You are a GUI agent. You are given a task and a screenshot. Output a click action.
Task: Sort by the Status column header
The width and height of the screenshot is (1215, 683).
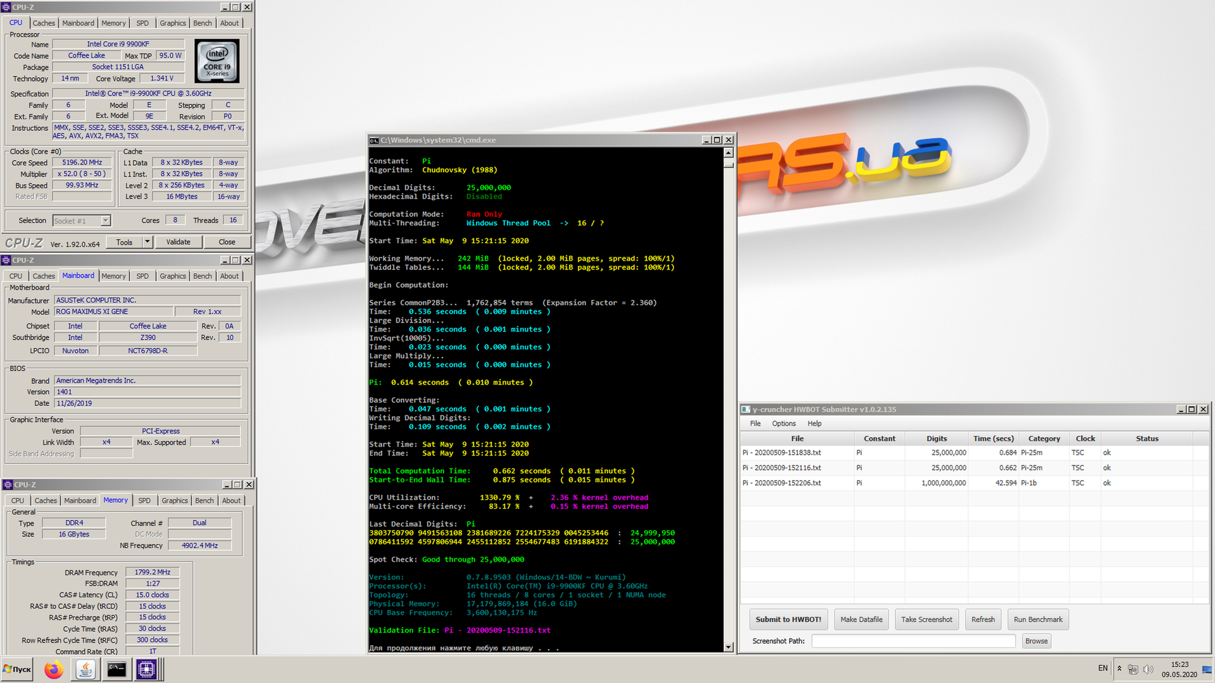click(1147, 438)
